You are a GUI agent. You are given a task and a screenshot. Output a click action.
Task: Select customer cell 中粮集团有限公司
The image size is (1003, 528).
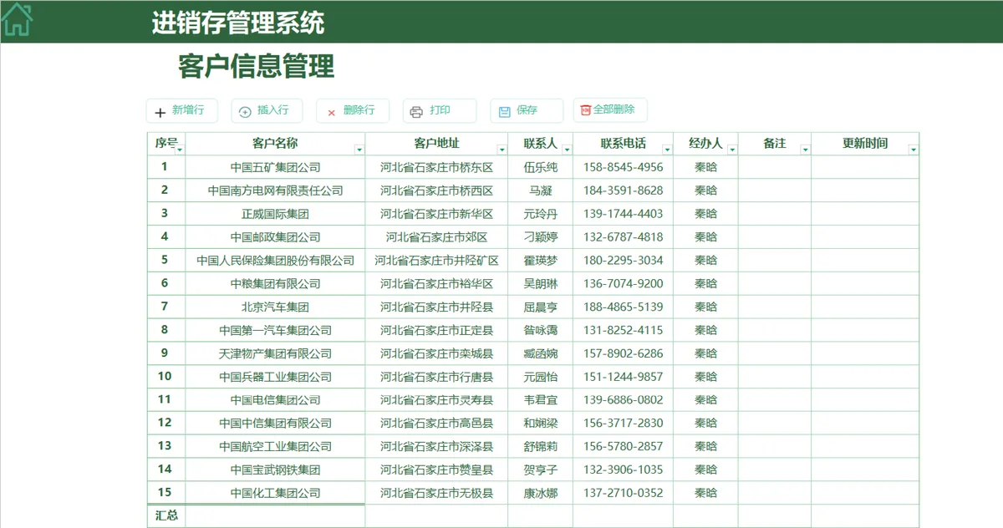click(275, 284)
